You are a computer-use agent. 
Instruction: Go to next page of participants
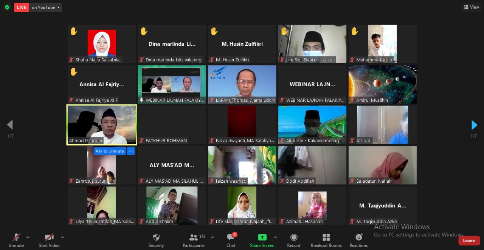[474, 125]
